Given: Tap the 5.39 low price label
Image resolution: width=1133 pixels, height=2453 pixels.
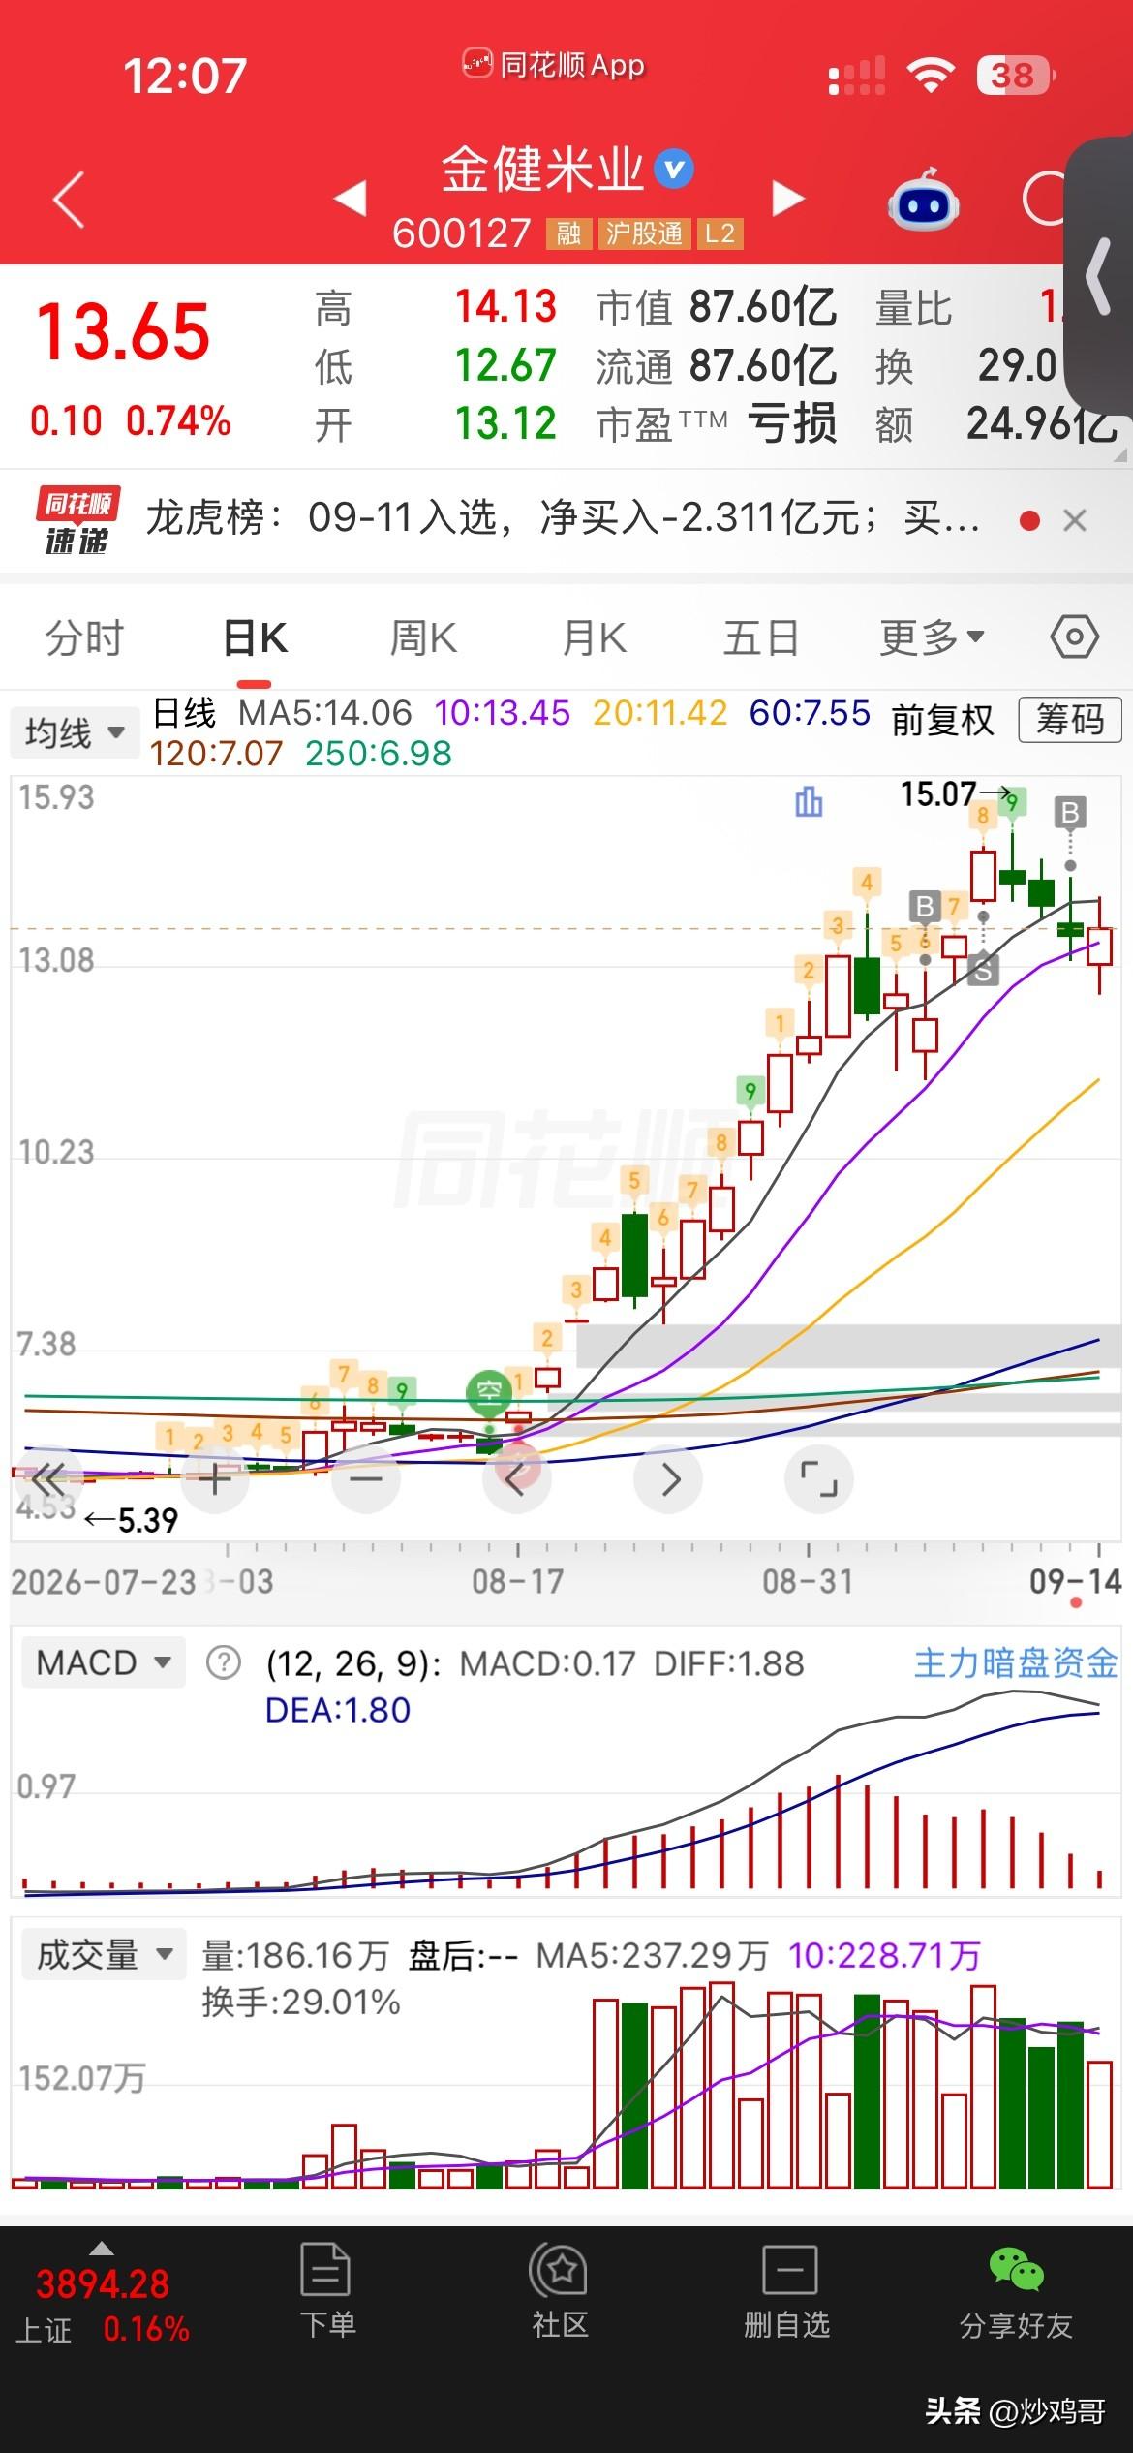Looking at the screenshot, I should click(148, 1521).
